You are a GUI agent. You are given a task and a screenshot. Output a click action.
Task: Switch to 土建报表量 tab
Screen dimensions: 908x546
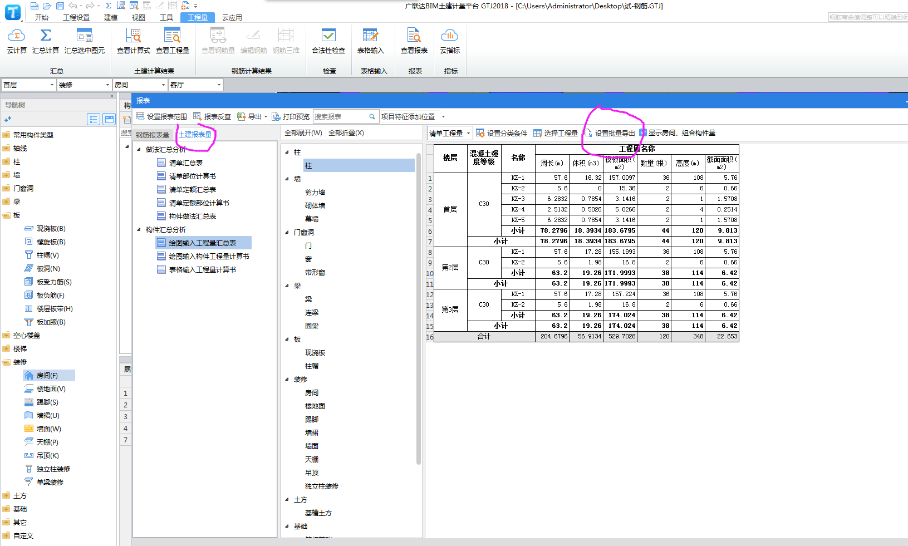click(x=195, y=135)
